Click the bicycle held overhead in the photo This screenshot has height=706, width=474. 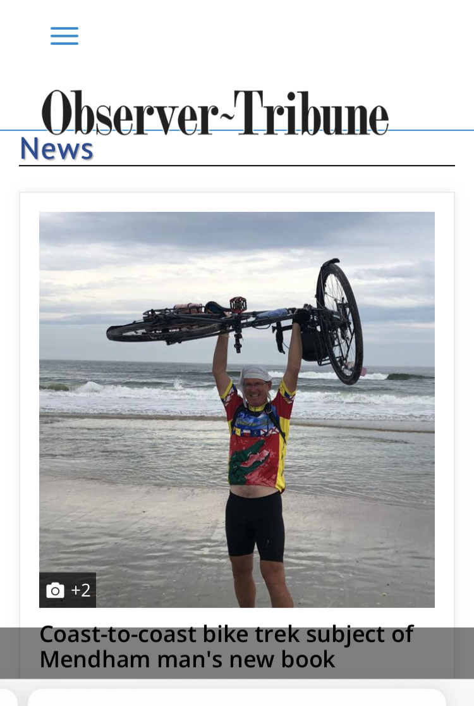234,321
